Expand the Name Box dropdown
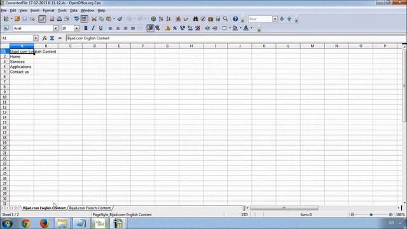Screen dimensions: 407x229 click(36, 38)
